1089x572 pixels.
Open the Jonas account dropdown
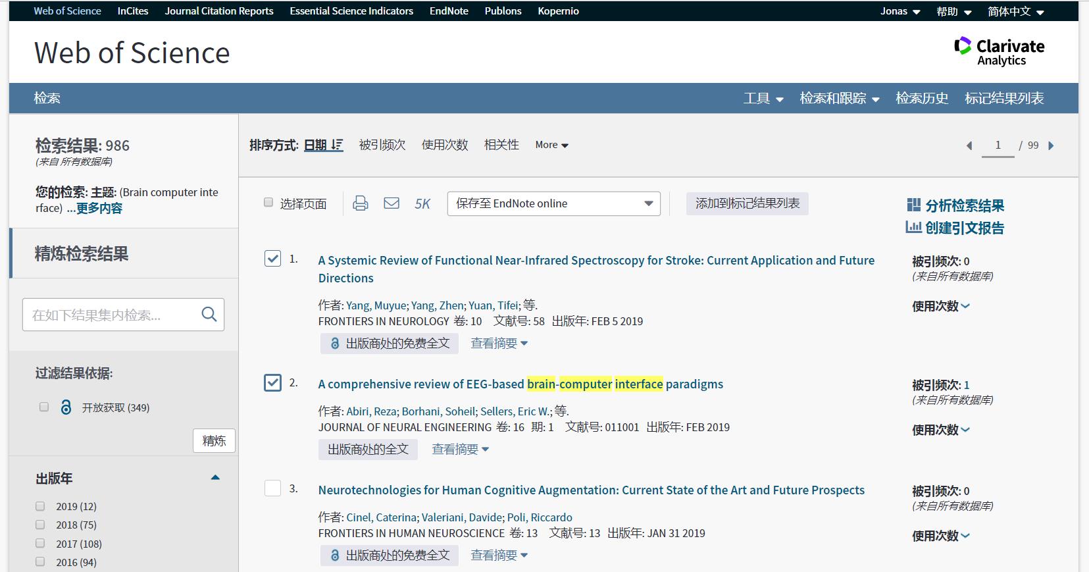click(900, 11)
